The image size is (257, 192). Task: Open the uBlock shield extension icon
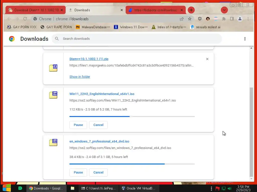[200, 19]
